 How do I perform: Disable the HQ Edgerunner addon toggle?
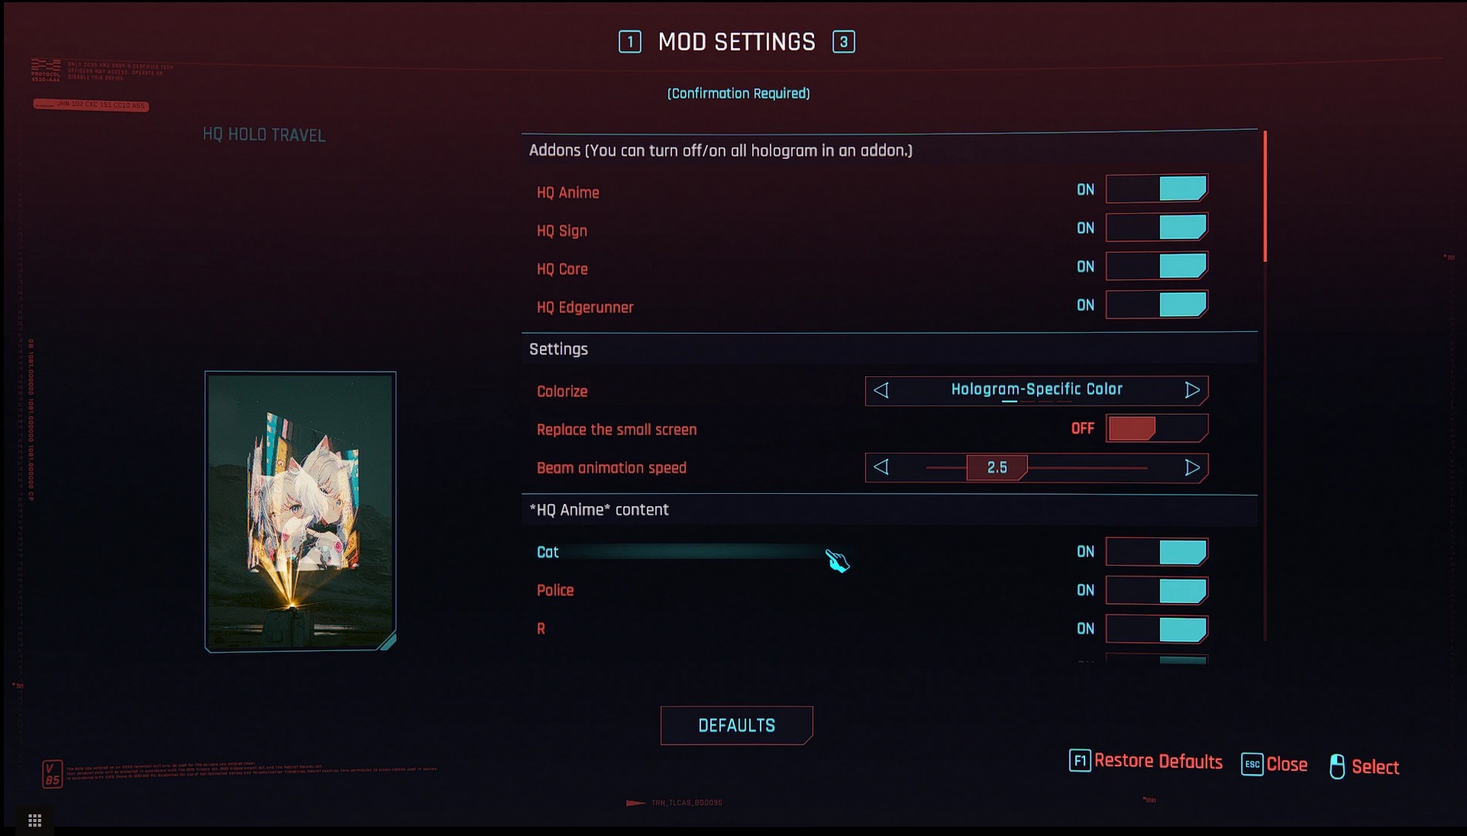click(1156, 305)
